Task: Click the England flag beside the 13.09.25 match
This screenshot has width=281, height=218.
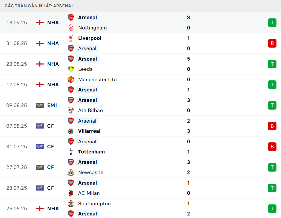Action: 40,23
